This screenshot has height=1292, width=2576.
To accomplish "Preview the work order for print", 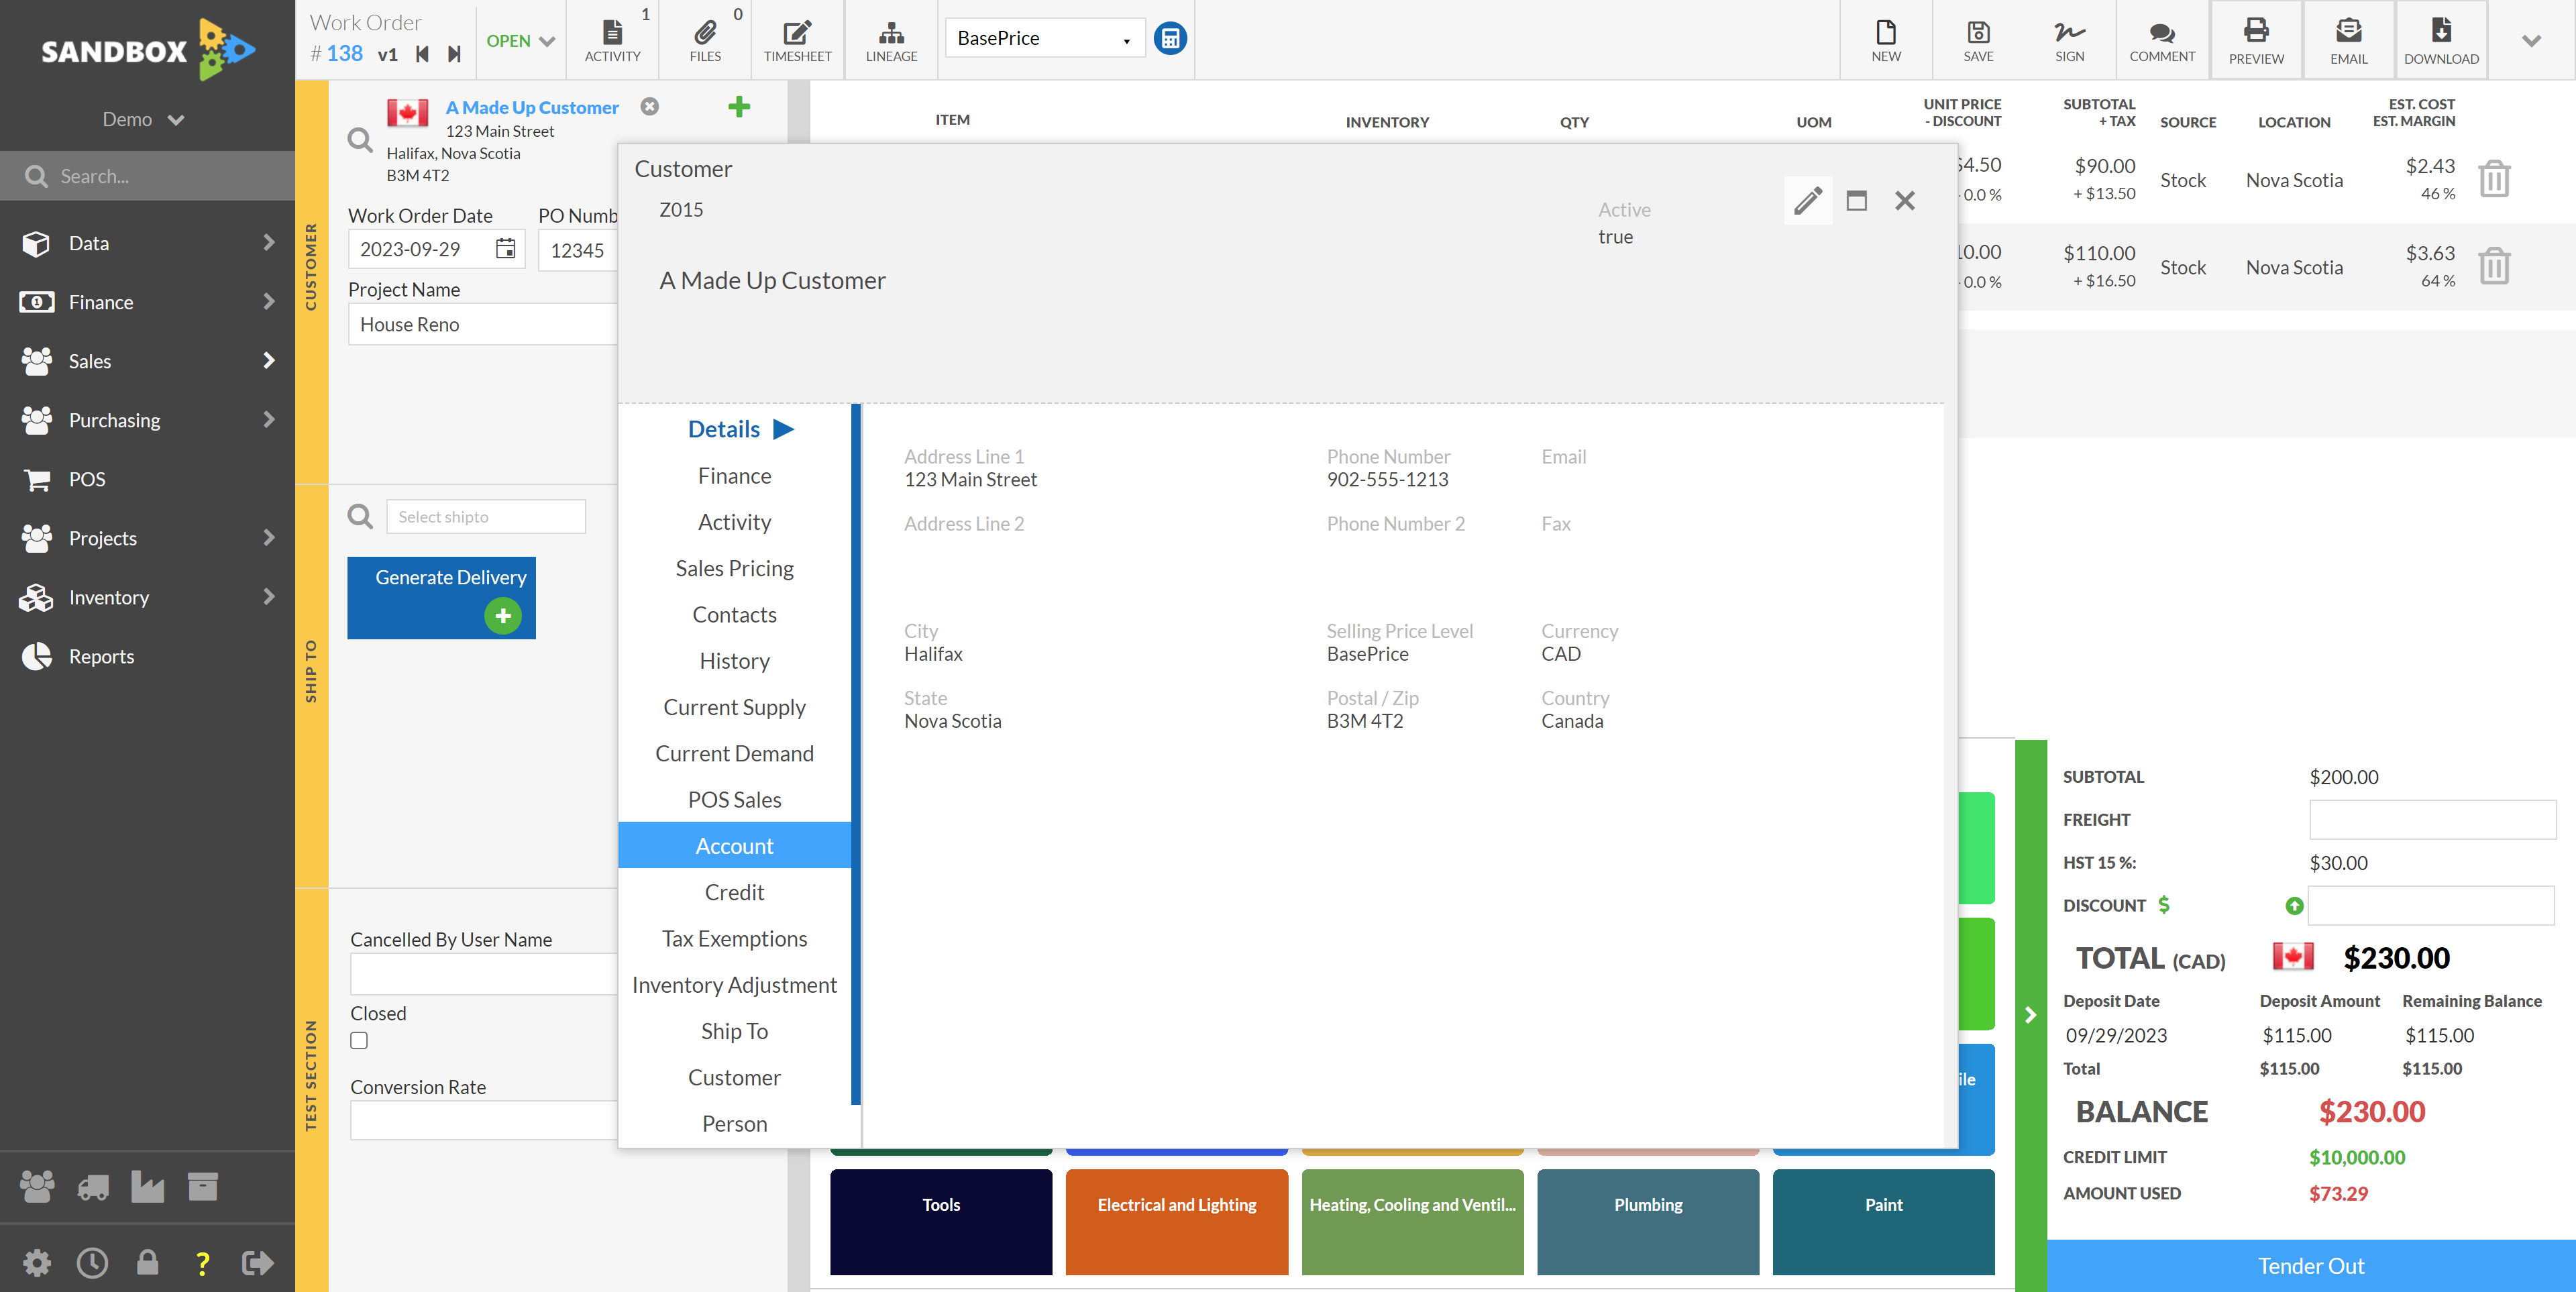I will click(x=2256, y=40).
